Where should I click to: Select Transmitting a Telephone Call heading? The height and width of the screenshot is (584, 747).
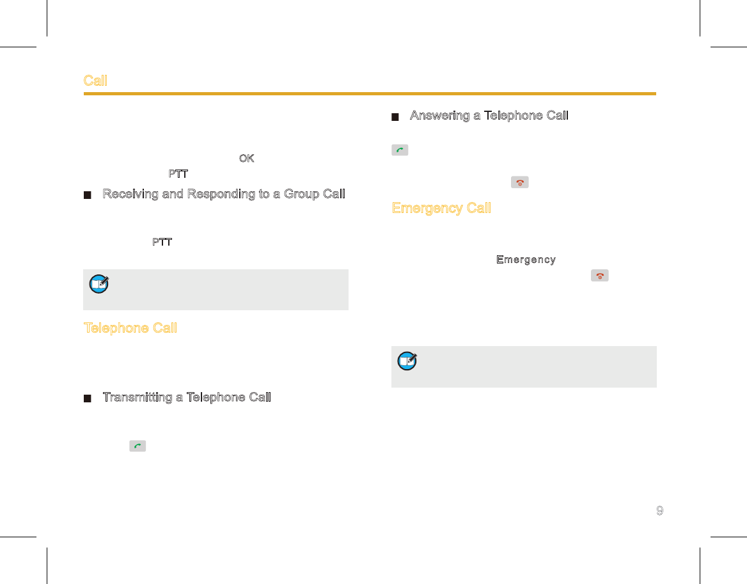(187, 397)
